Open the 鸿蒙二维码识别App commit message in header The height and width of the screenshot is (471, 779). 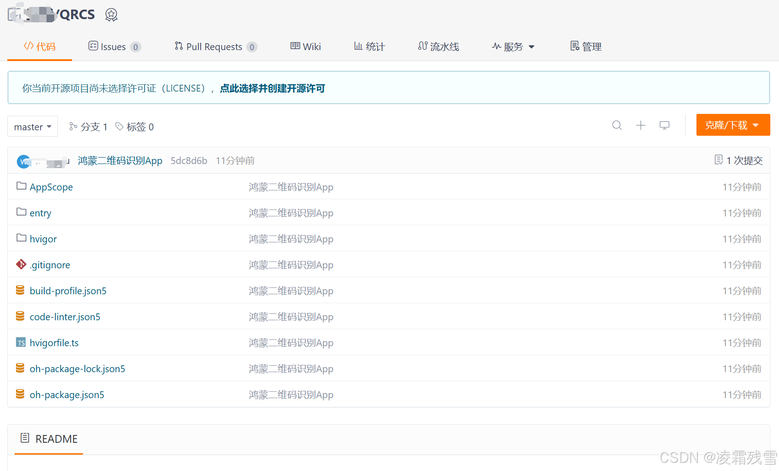[x=120, y=160]
